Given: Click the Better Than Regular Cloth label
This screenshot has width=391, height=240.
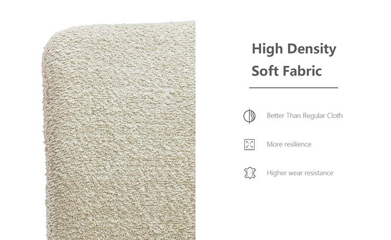Looking at the screenshot, I should pos(304,116).
